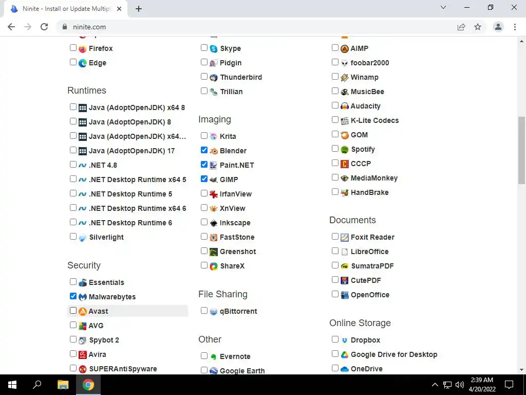Click the Skype app icon
526x395 pixels.
click(x=214, y=49)
